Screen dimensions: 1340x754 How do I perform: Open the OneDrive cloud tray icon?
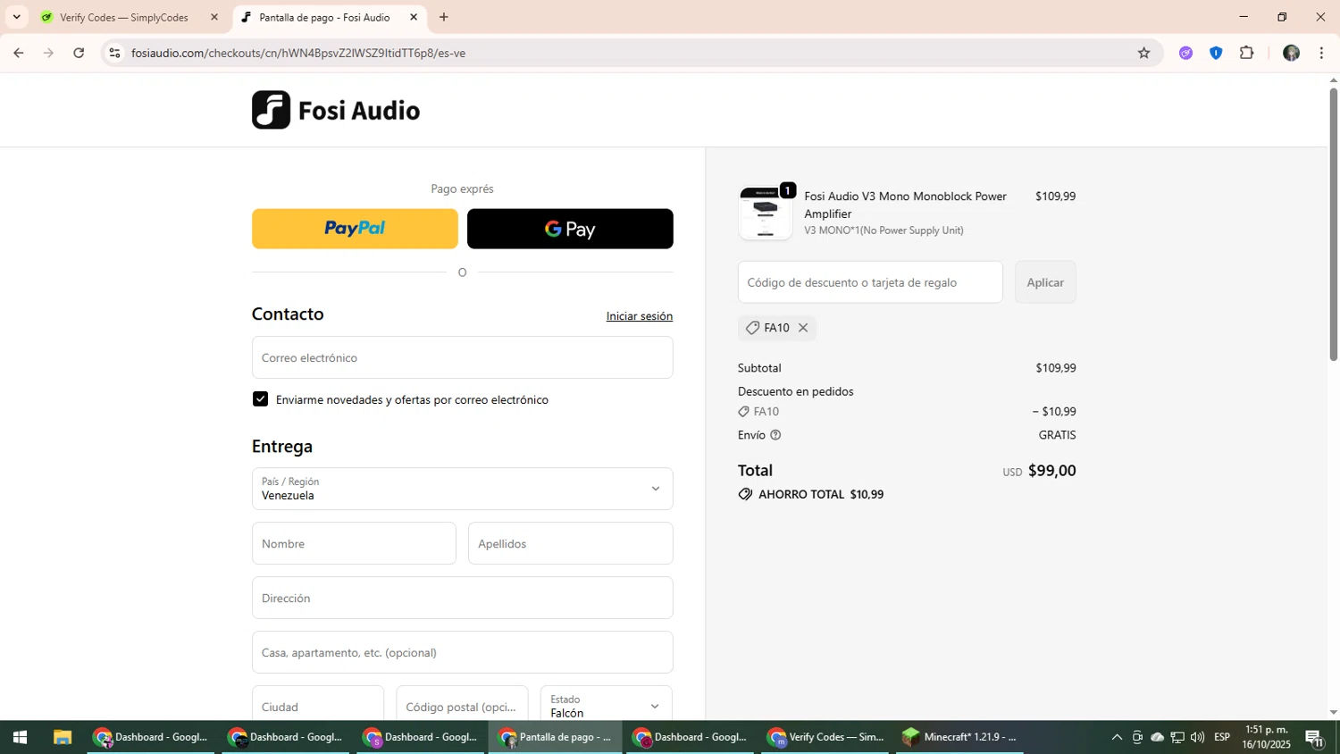pyautogui.click(x=1158, y=737)
